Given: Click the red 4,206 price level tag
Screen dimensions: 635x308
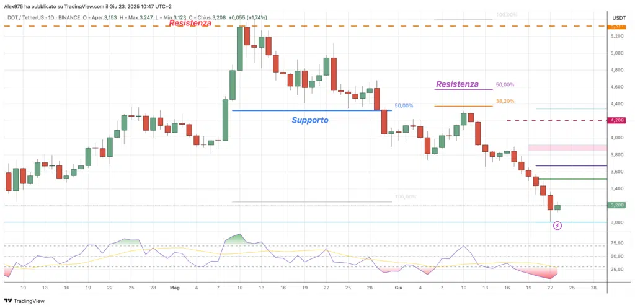Looking at the screenshot, I should tap(616, 120).
